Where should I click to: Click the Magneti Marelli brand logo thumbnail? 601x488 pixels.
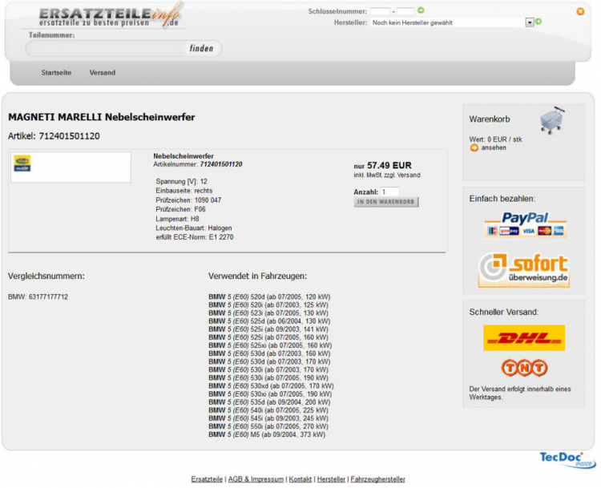[x=22, y=163]
